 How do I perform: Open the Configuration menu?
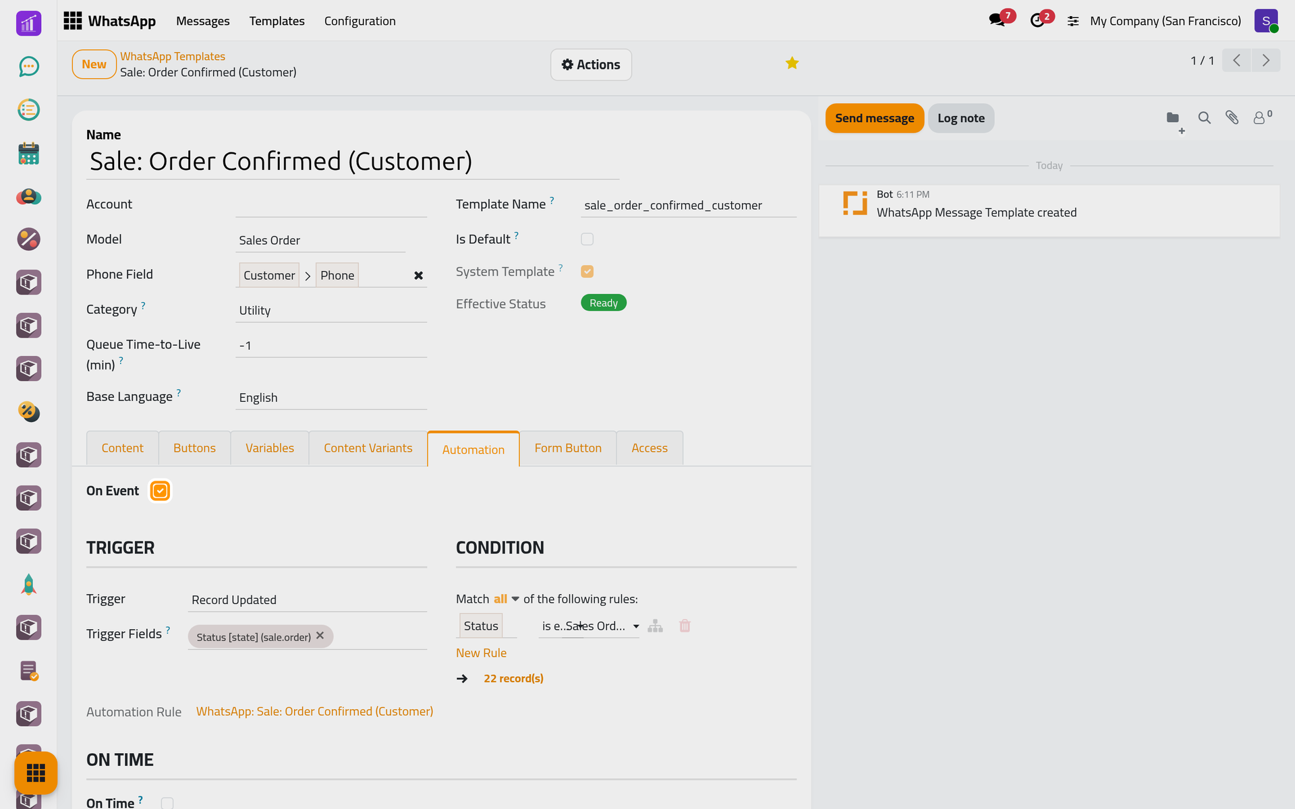tap(359, 21)
